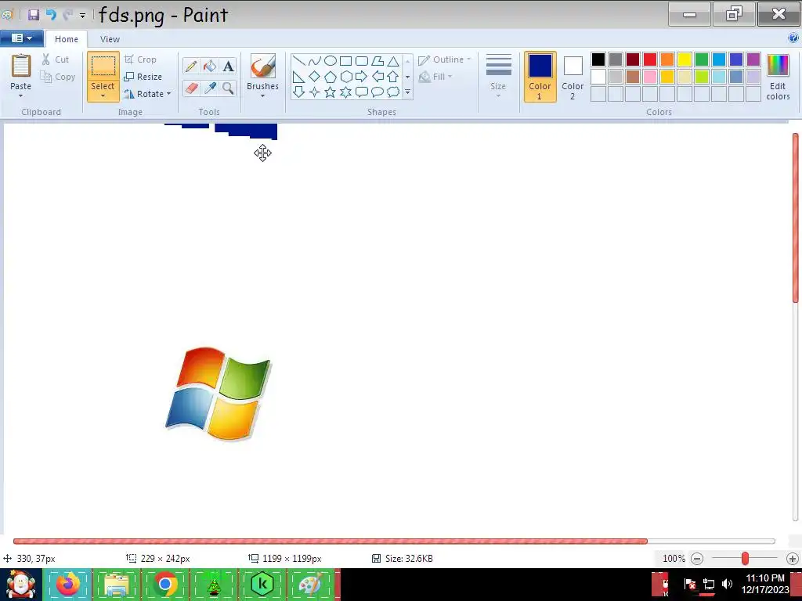This screenshot has width=802, height=601.
Task: Pick the Up arrow shape
Action: point(393,77)
